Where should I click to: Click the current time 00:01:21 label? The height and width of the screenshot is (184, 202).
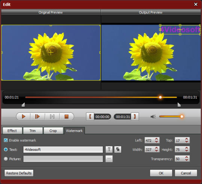[x=12, y=97]
